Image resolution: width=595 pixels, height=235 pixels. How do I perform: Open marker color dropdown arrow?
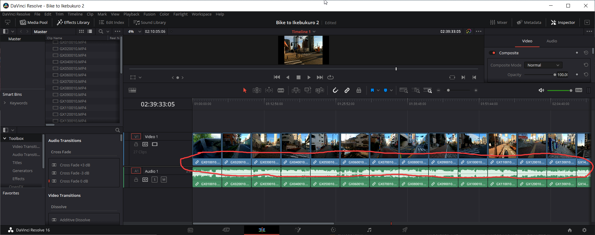click(391, 90)
